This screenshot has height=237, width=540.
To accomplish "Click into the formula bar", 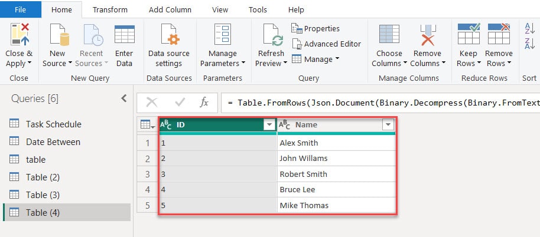I will (380, 103).
